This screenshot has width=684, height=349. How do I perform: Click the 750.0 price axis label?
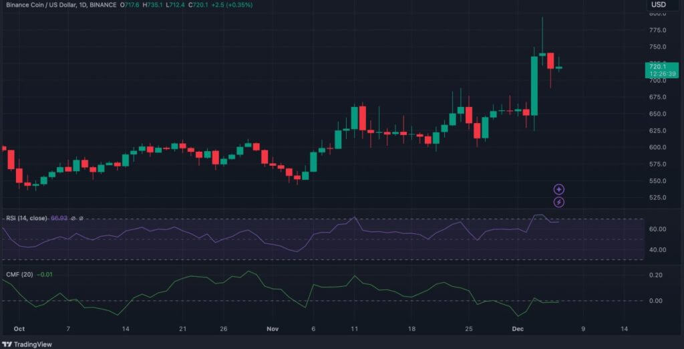pos(657,47)
